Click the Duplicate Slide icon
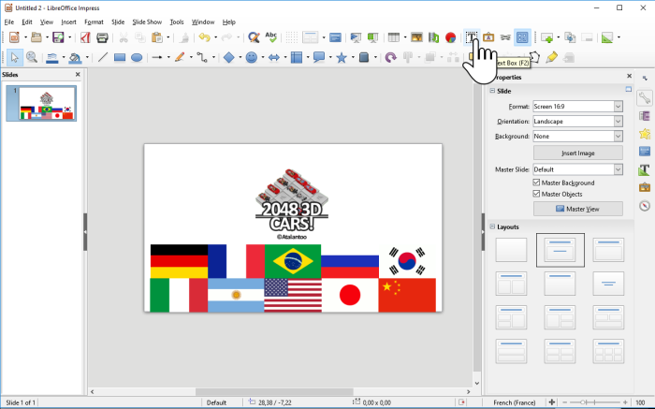The width and height of the screenshot is (655, 409). click(x=570, y=37)
